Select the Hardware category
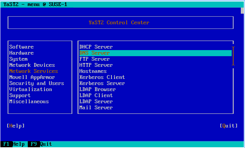Screen dimensions: 245x148 point(21,53)
